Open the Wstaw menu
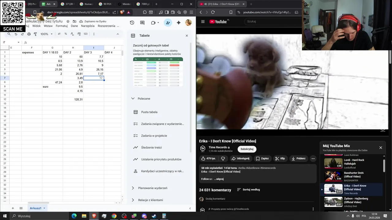 (48, 26)
